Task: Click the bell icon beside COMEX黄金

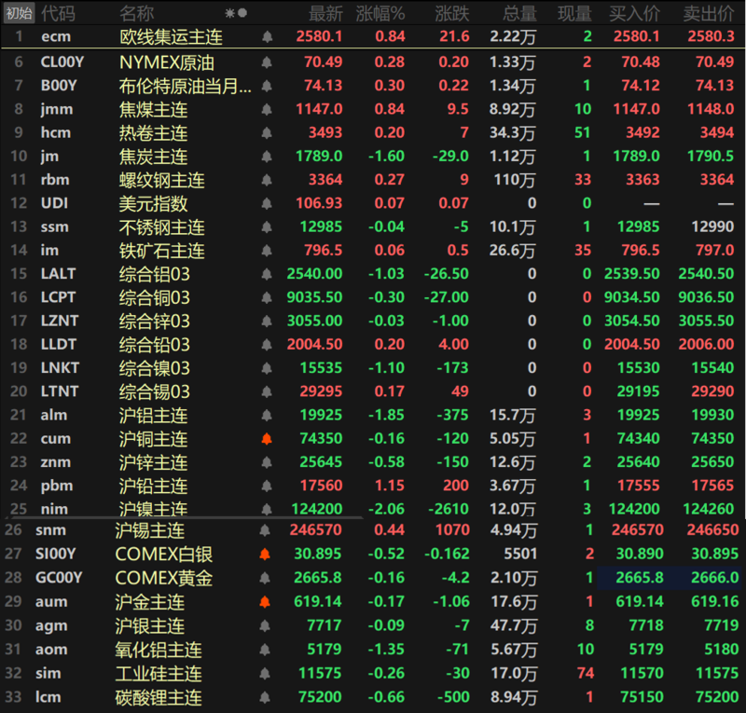Action: 265,578
